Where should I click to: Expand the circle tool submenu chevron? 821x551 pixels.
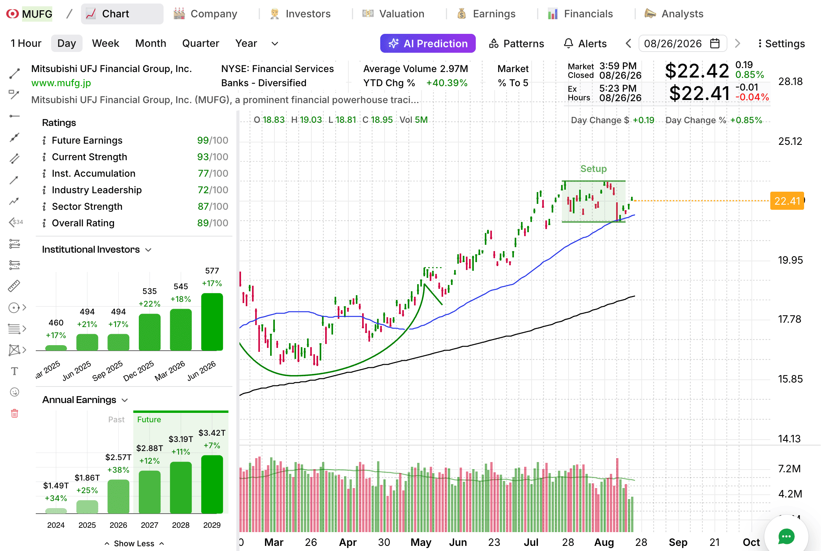[x=24, y=307]
